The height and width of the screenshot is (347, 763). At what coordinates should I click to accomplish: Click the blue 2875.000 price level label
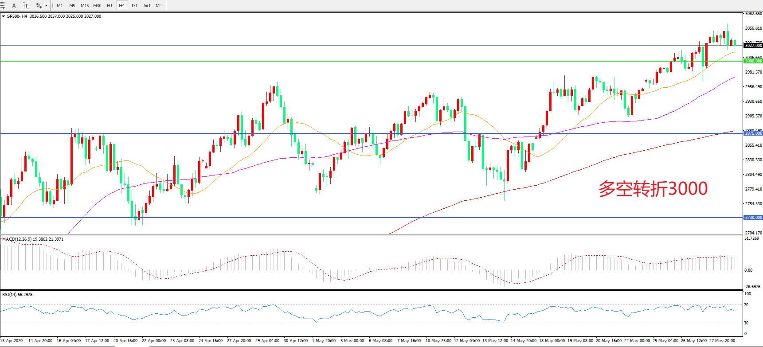click(x=753, y=133)
